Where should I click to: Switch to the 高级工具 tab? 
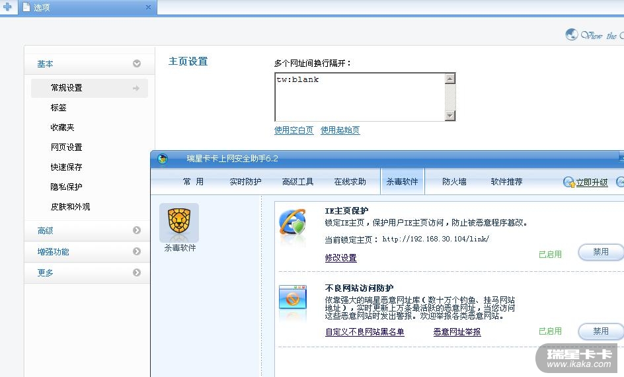tap(297, 181)
